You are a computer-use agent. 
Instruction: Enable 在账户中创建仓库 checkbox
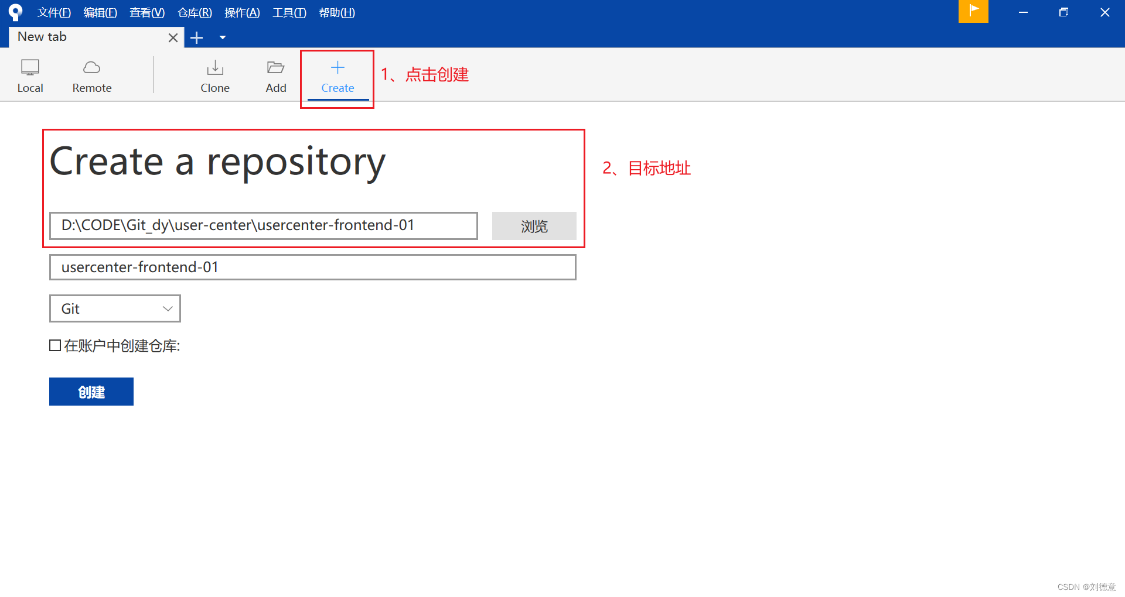(x=55, y=346)
